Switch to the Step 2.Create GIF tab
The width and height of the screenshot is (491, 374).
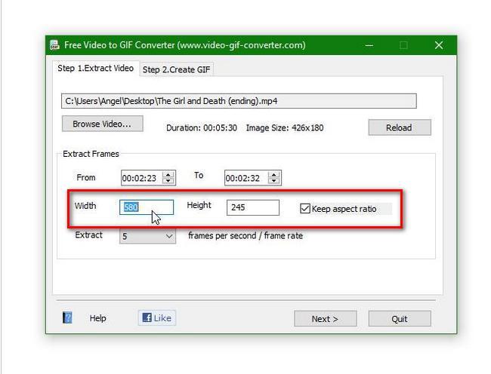point(176,69)
